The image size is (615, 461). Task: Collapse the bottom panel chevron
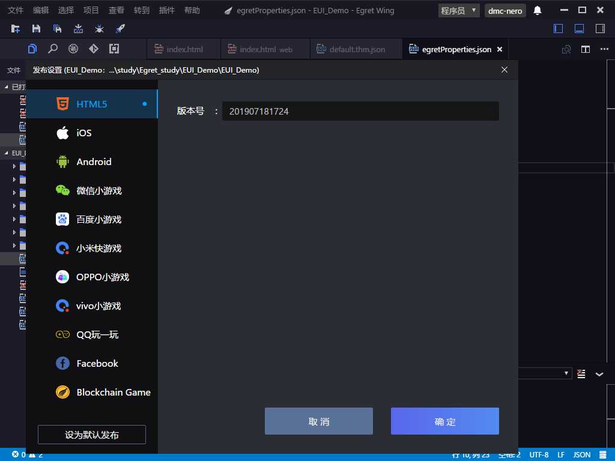tap(599, 374)
